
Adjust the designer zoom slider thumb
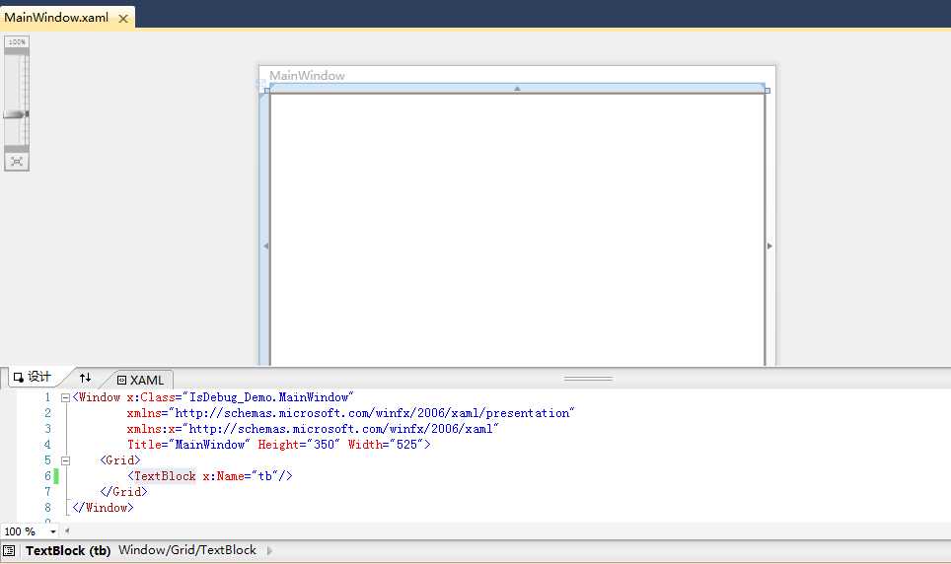pos(16,114)
